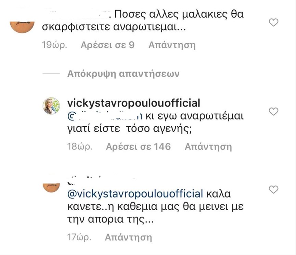Click the '19ώρ.' timestamp

(54, 45)
